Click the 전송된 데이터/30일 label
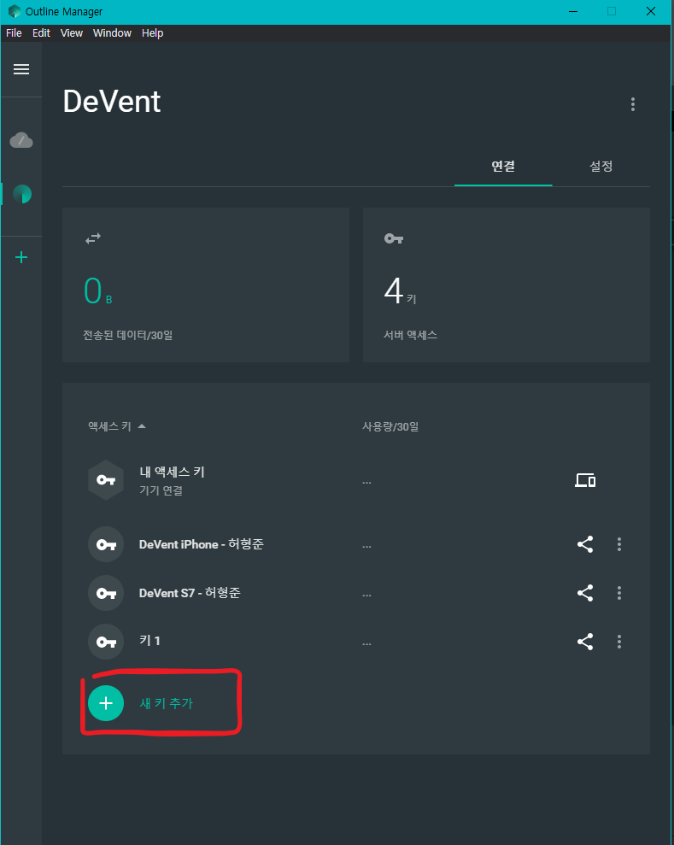 pos(127,335)
